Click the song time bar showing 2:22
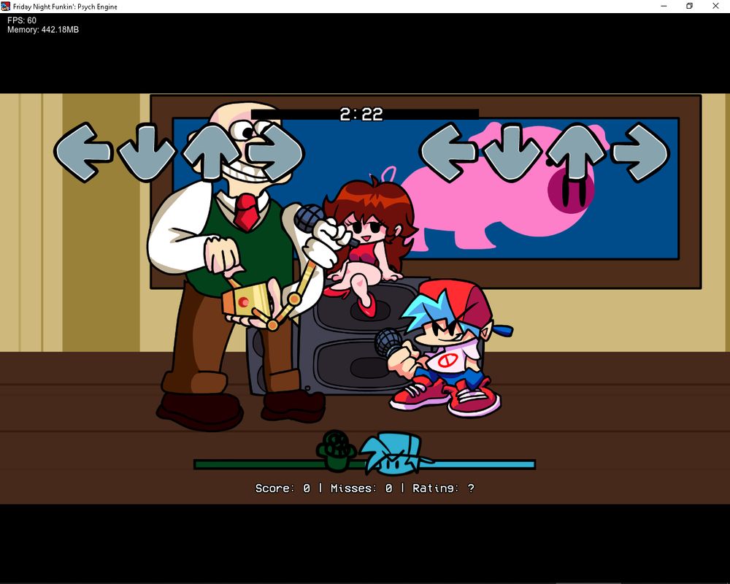Viewport: 730px width, 584px height. [364, 114]
